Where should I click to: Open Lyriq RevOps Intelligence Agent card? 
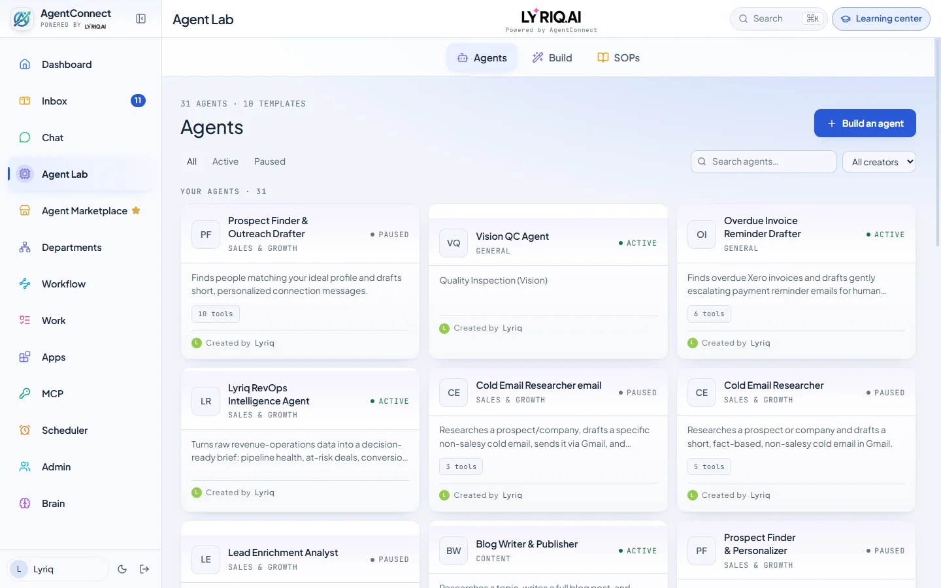click(300, 439)
